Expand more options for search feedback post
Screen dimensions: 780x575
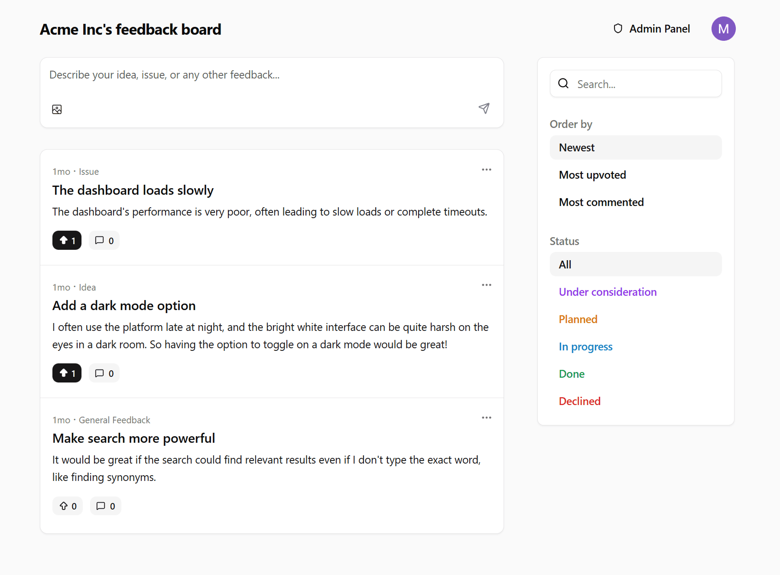coord(486,418)
